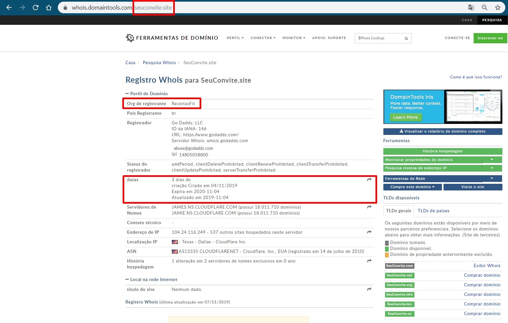This screenshot has height=323, width=508.
Task: Click the SeuConvite.info green tag
Action: pos(400,295)
